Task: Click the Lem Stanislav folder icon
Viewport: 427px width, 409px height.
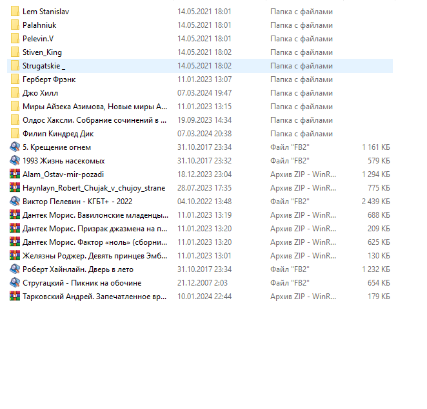Action: point(15,12)
